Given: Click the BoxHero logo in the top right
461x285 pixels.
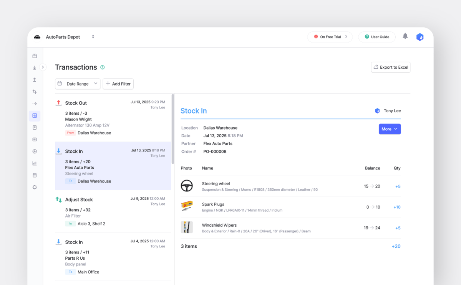Looking at the screenshot, I should coord(420,36).
